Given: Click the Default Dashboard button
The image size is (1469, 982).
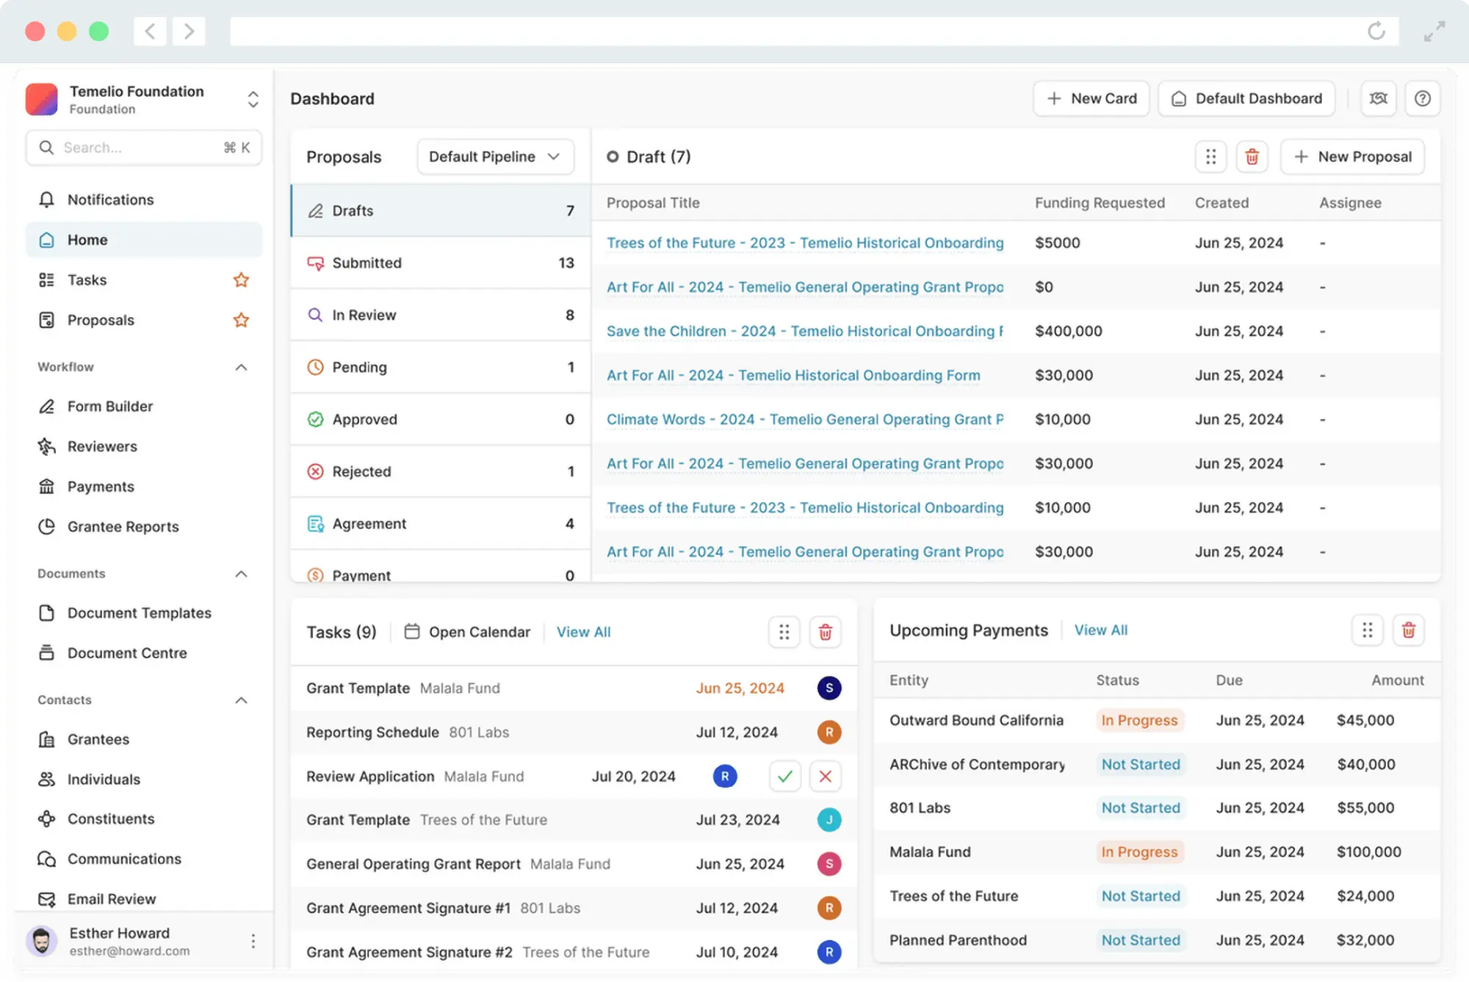Looking at the screenshot, I should pos(1246,98).
